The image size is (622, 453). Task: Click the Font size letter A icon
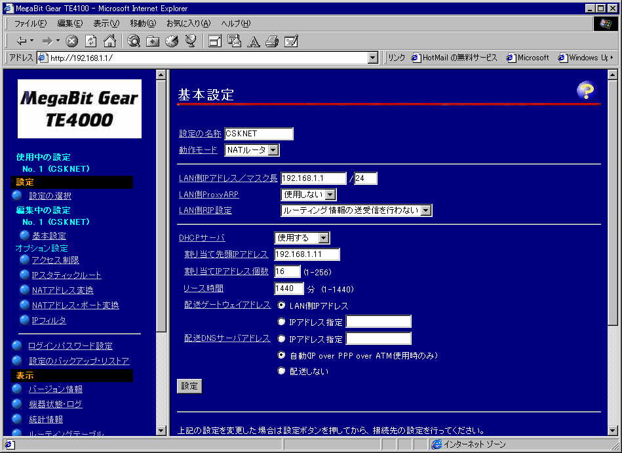(253, 41)
